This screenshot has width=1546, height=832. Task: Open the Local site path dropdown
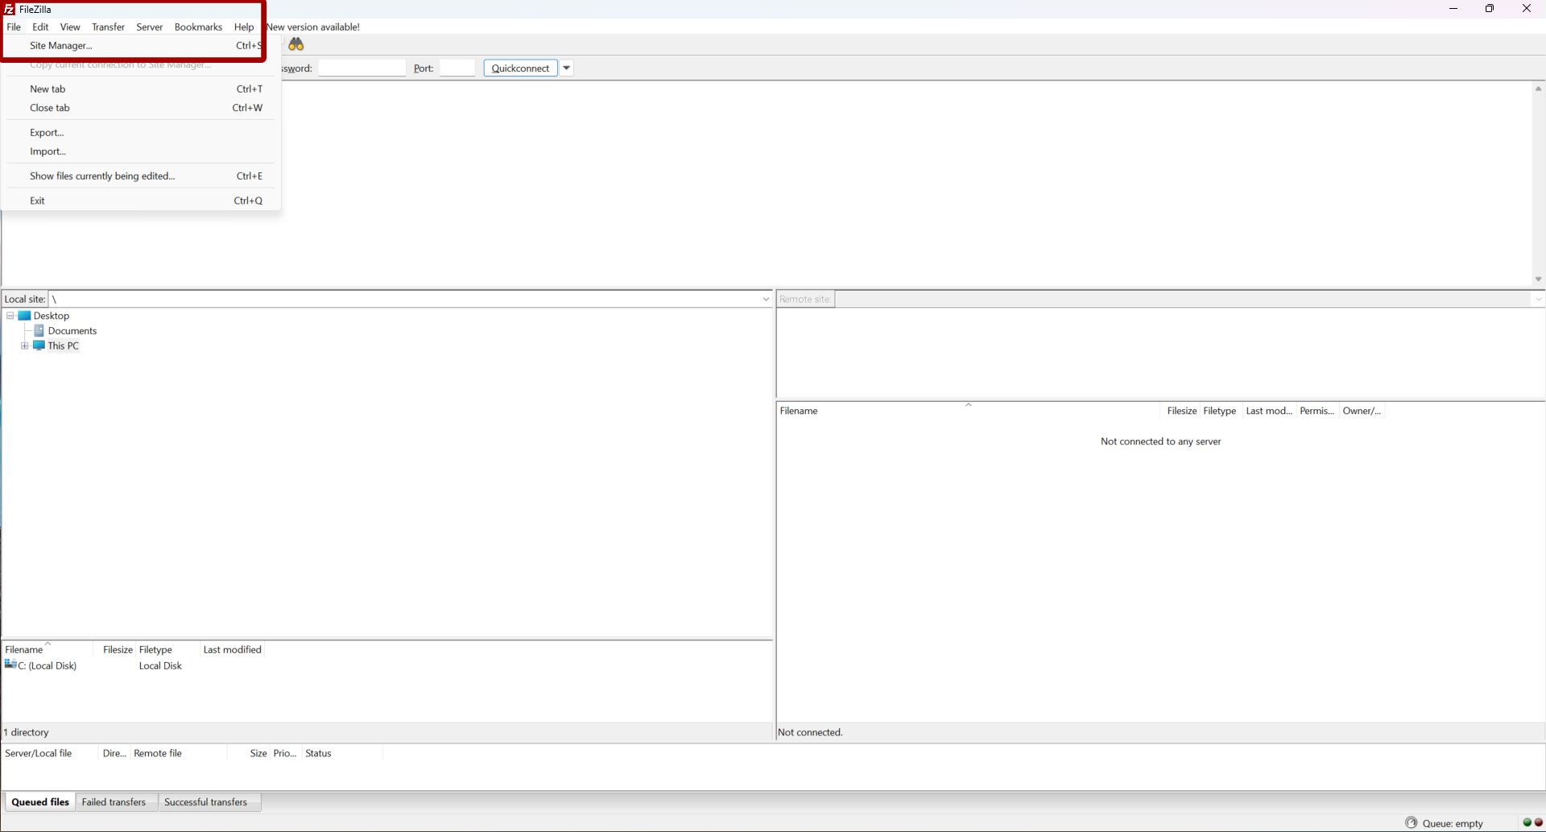coord(766,300)
